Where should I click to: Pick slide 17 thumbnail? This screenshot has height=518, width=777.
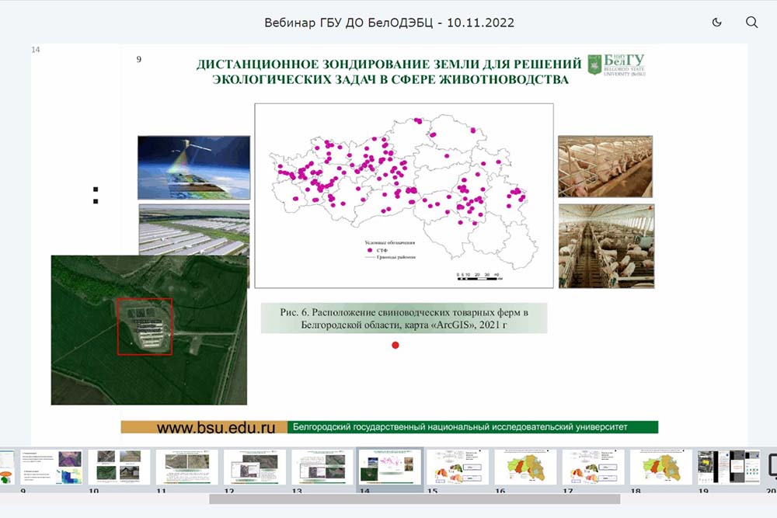pyautogui.click(x=593, y=468)
